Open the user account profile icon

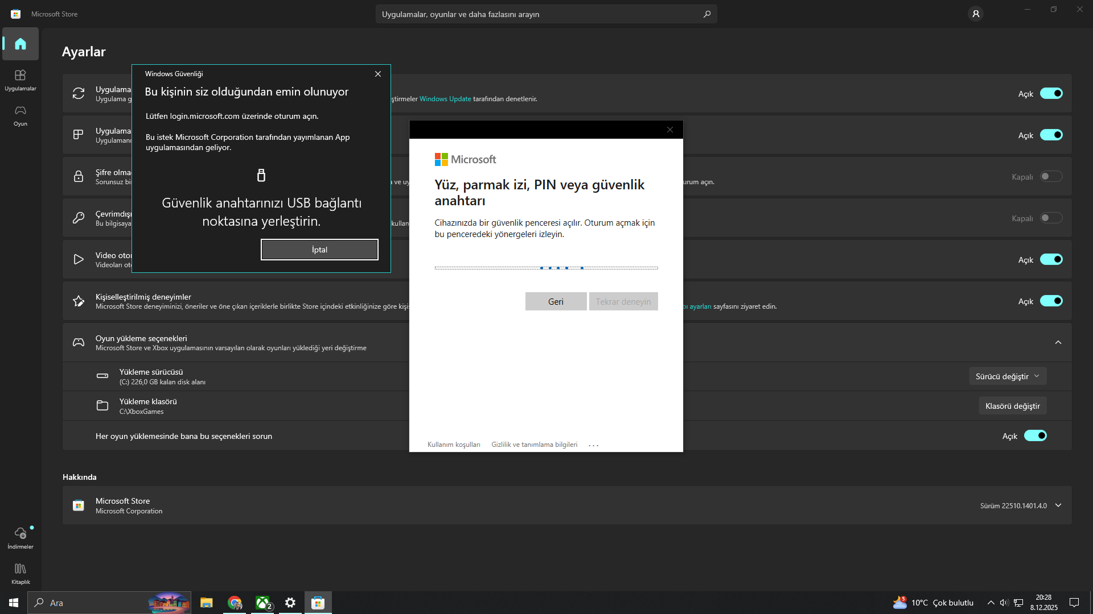976,14
